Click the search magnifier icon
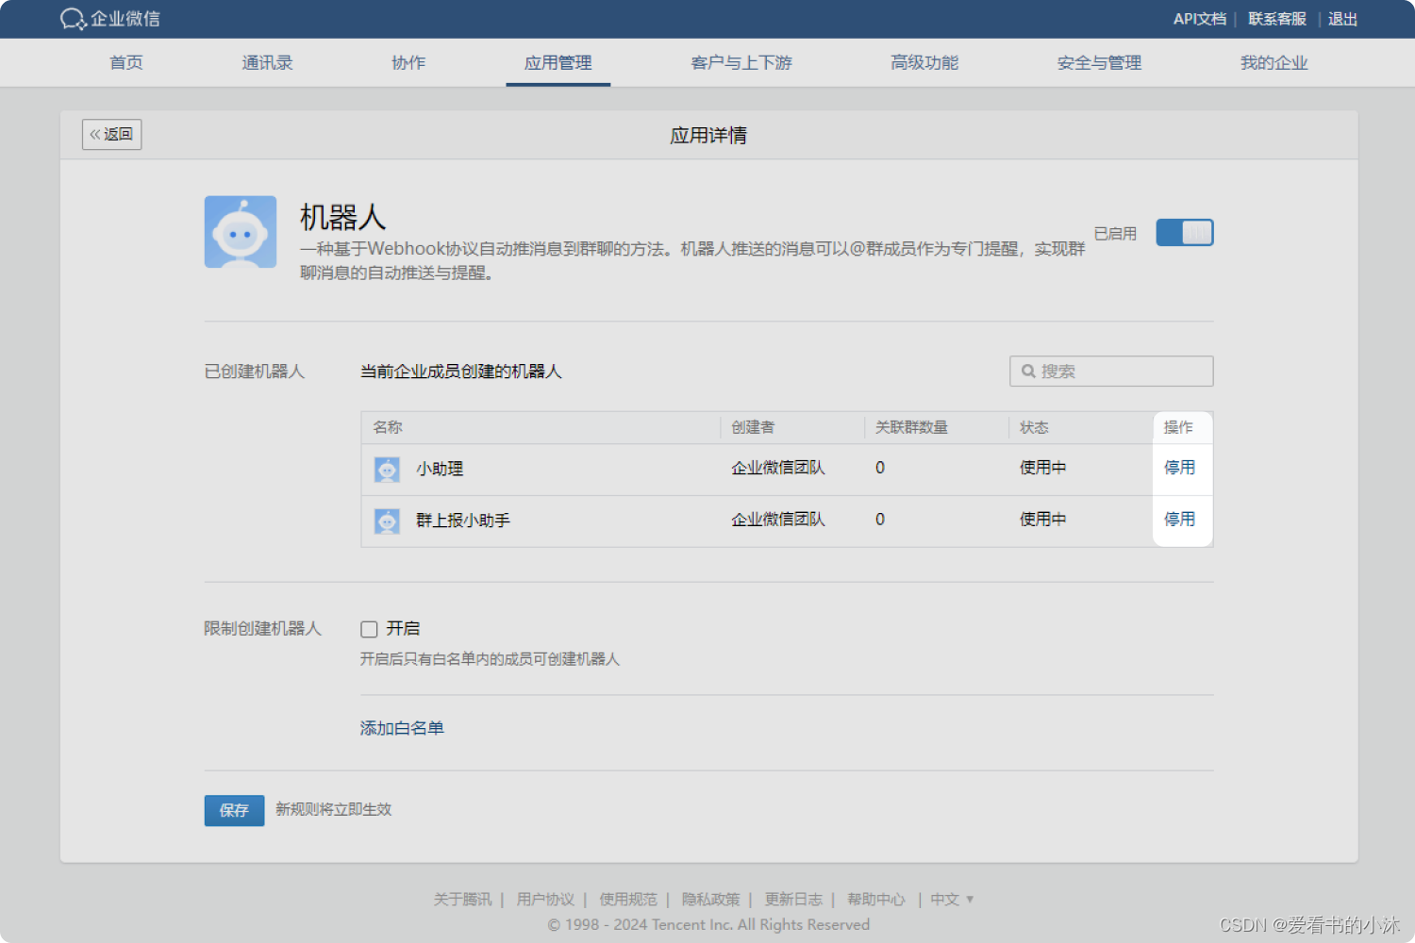 pos(1028,372)
